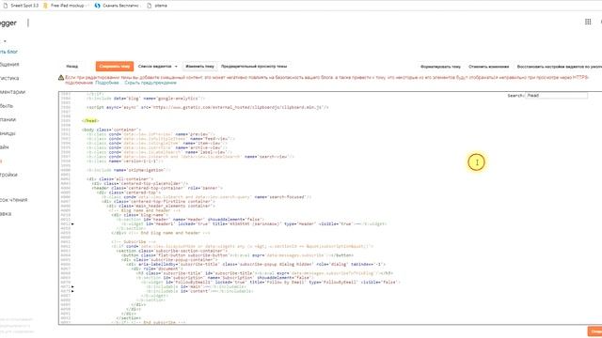Go back with the Назад button
This screenshot has width=602, height=338.
(71, 67)
